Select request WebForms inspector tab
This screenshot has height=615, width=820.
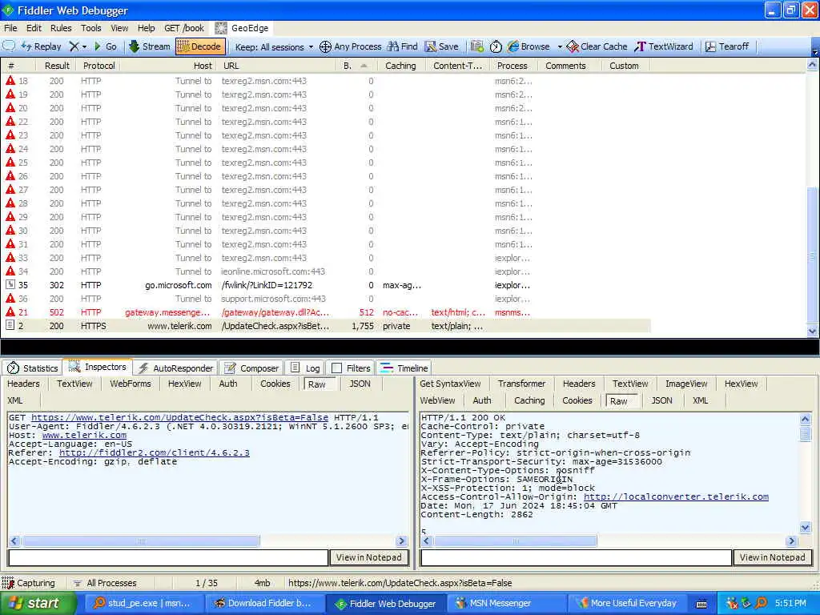click(131, 384)
